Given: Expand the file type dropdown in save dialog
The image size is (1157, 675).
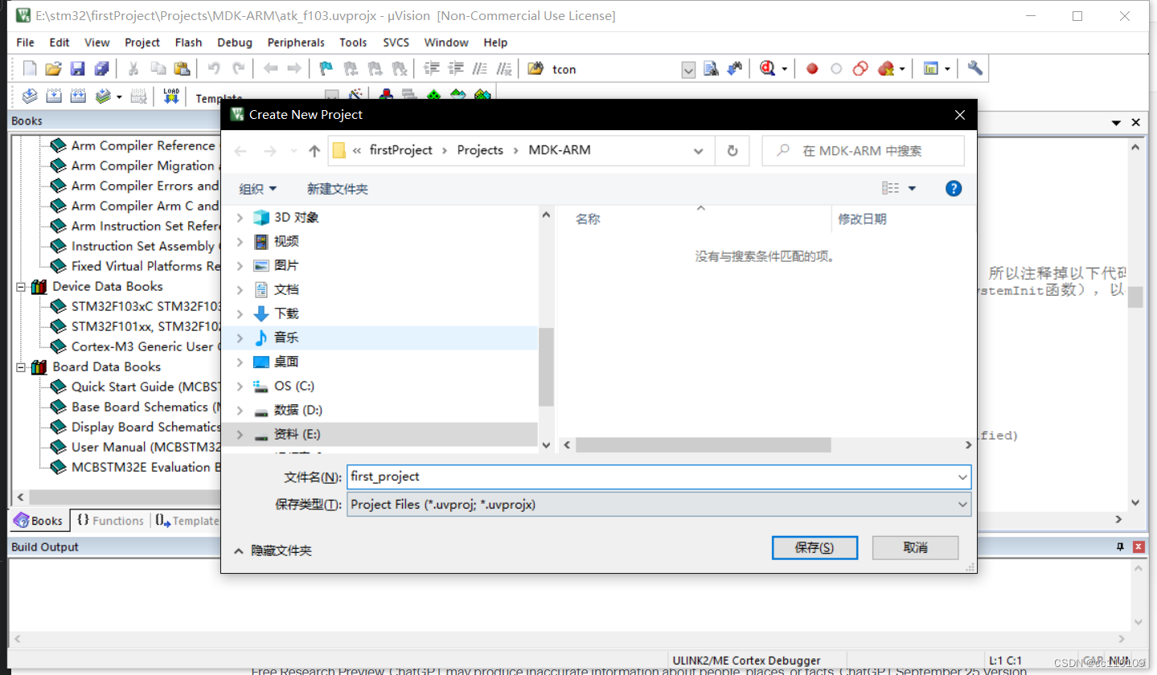Looking at the screenshot, I should pos(962,505).
